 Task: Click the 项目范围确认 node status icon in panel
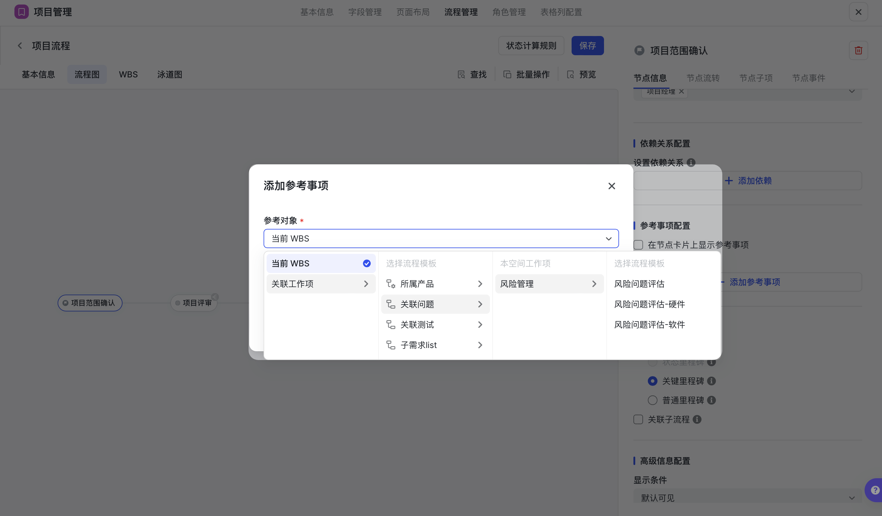pos(639,50)
